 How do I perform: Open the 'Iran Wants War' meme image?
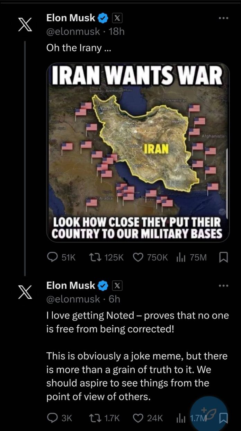pyautogui.click(x=138, y=152)
